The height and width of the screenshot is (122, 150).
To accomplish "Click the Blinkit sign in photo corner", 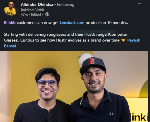I will click(x=139, y=117).
